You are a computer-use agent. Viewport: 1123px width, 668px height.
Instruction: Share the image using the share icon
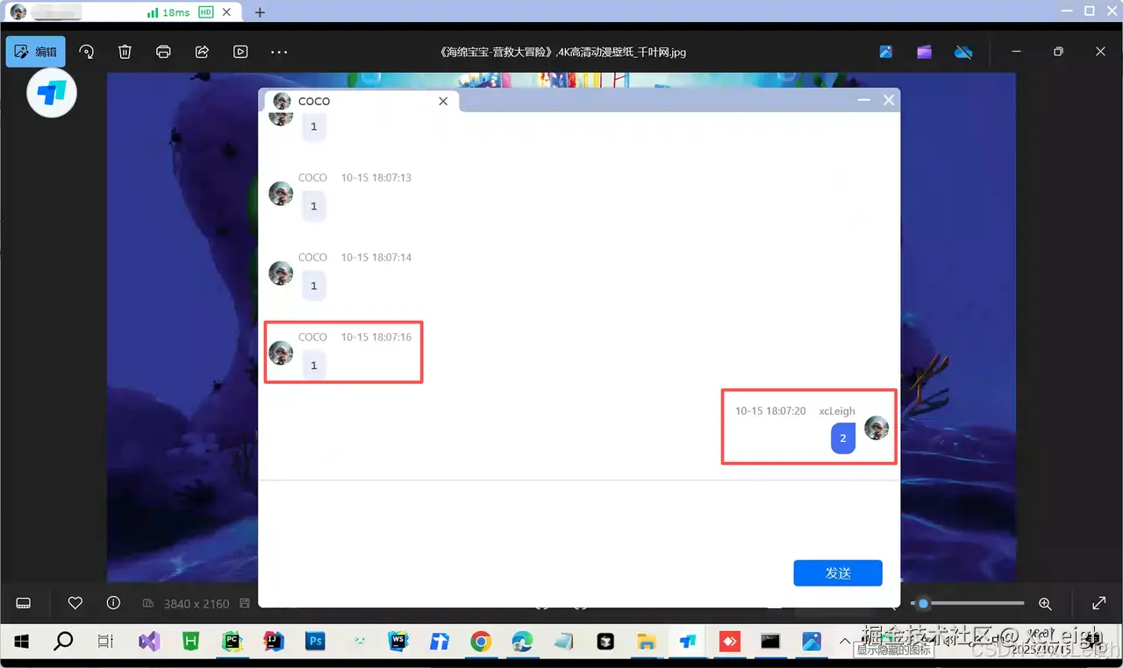(202, 52)
